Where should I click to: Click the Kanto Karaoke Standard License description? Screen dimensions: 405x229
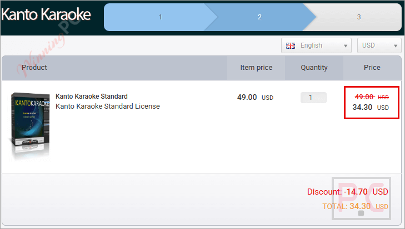click(x=108, y=106)
